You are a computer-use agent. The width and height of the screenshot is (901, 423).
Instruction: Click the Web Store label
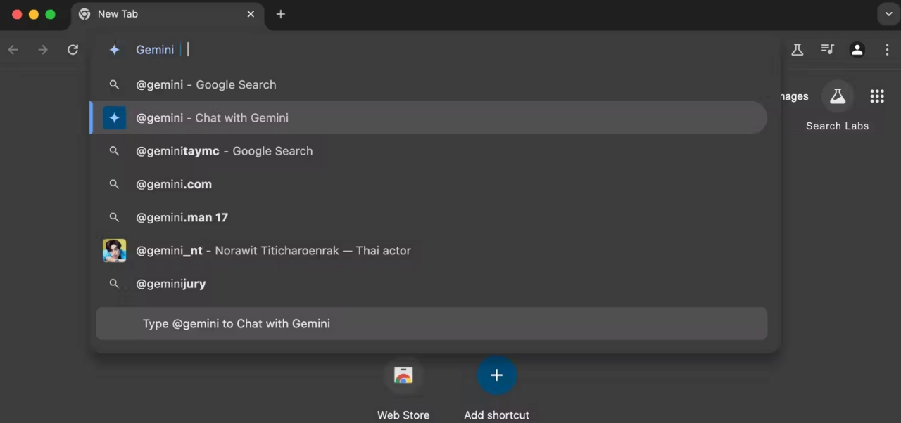[x=403, y=415]
